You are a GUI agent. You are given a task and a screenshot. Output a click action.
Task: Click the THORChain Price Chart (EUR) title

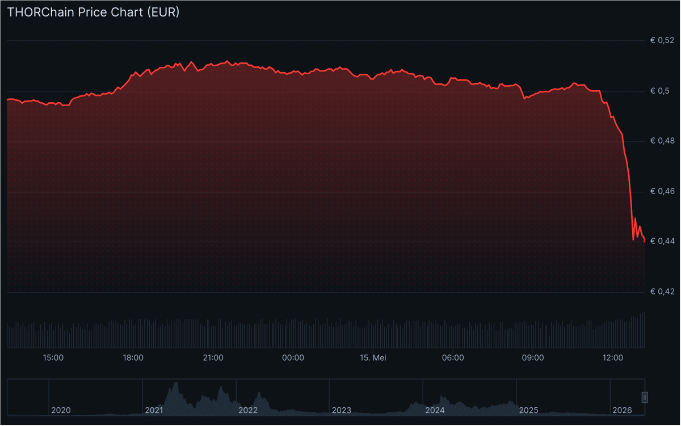click(x=93, y=12)
